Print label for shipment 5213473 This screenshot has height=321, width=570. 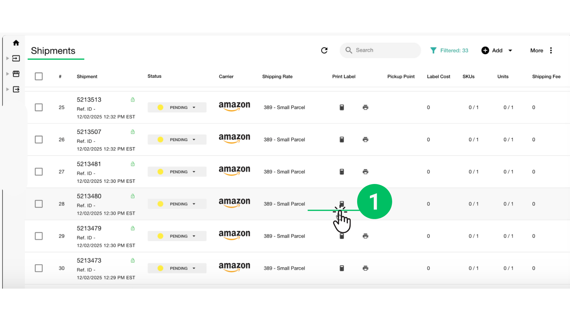pyautogui.click(x=365, y=268)
